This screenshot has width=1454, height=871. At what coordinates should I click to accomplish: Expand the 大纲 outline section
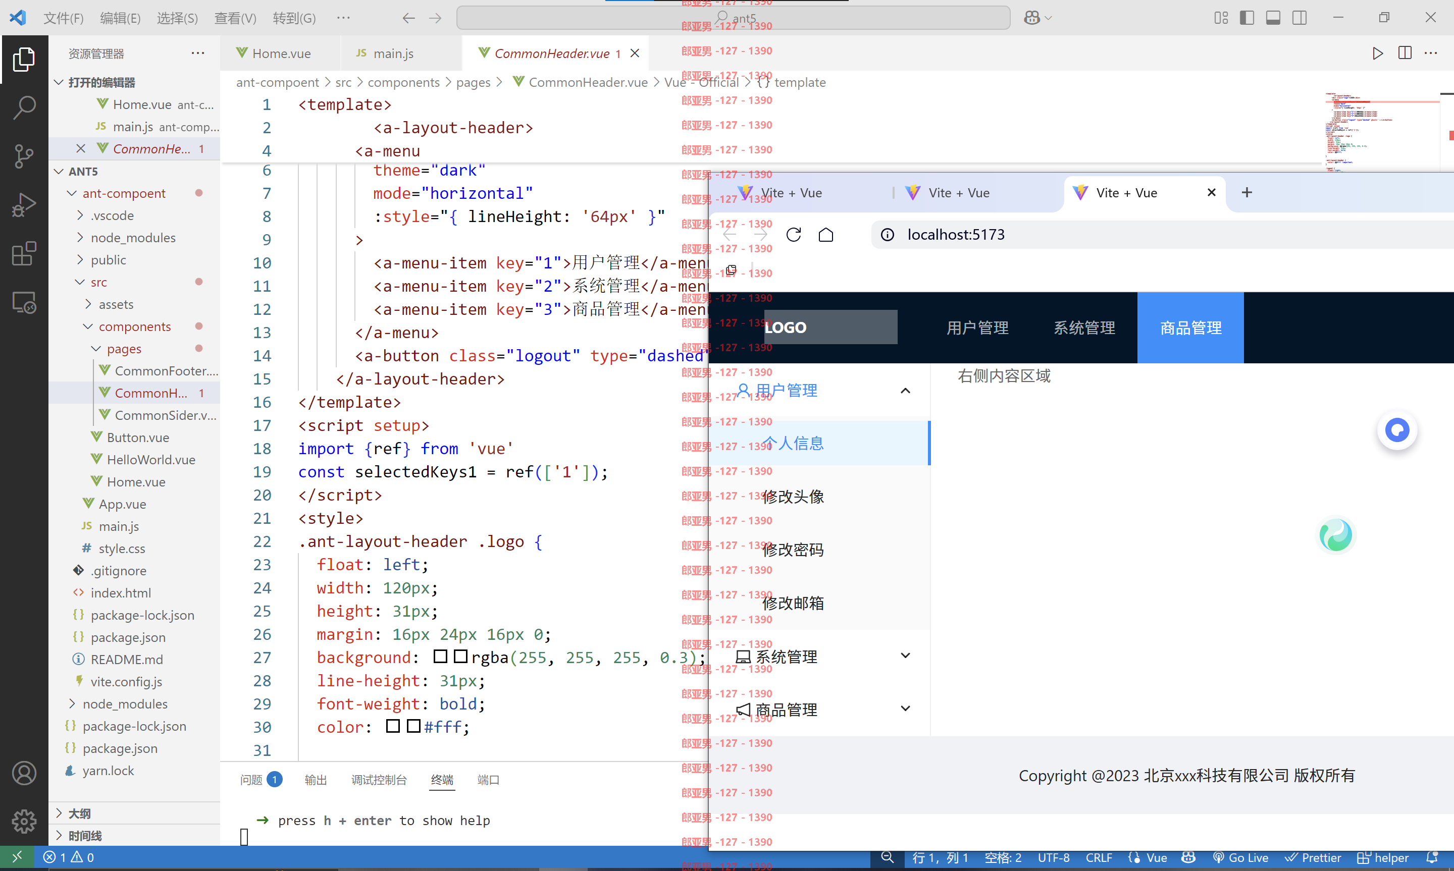(x=59, y=813)
